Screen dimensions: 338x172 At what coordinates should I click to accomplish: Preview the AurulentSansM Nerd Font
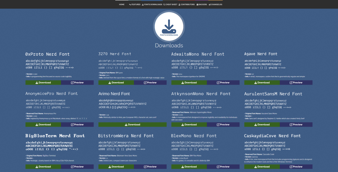[x=296, y=124]
